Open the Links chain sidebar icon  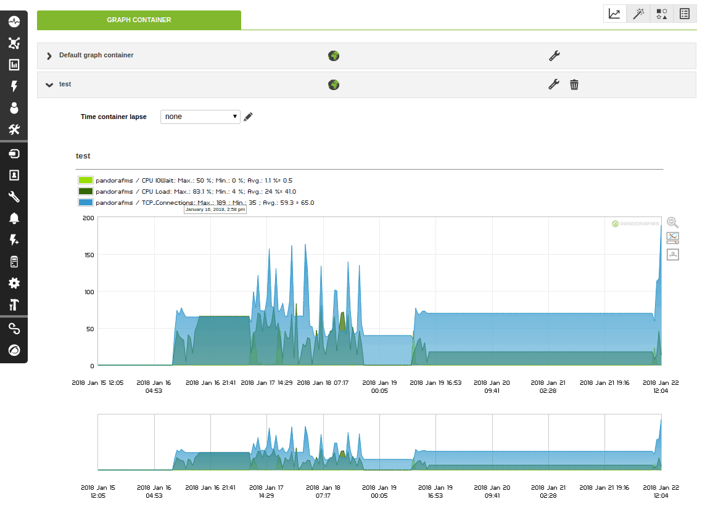point(14,329)
